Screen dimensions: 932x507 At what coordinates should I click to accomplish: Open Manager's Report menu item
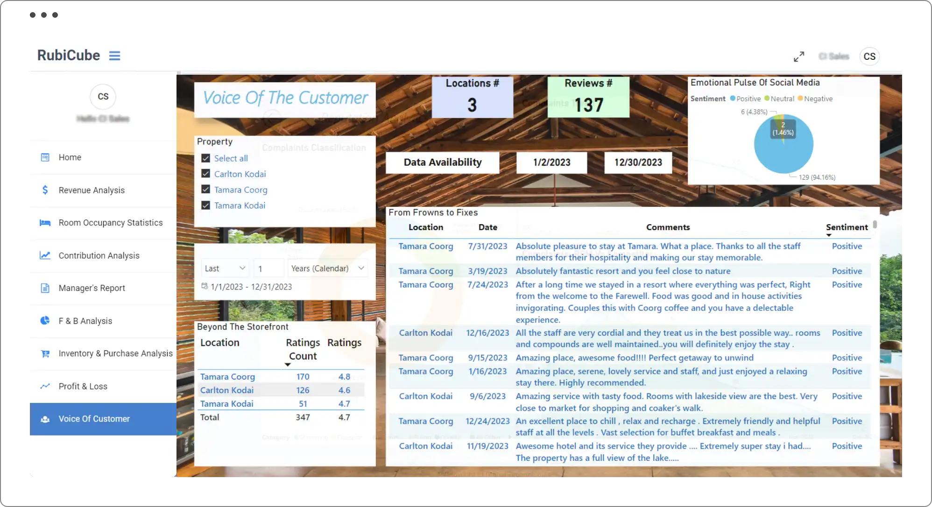pos(92,288)
